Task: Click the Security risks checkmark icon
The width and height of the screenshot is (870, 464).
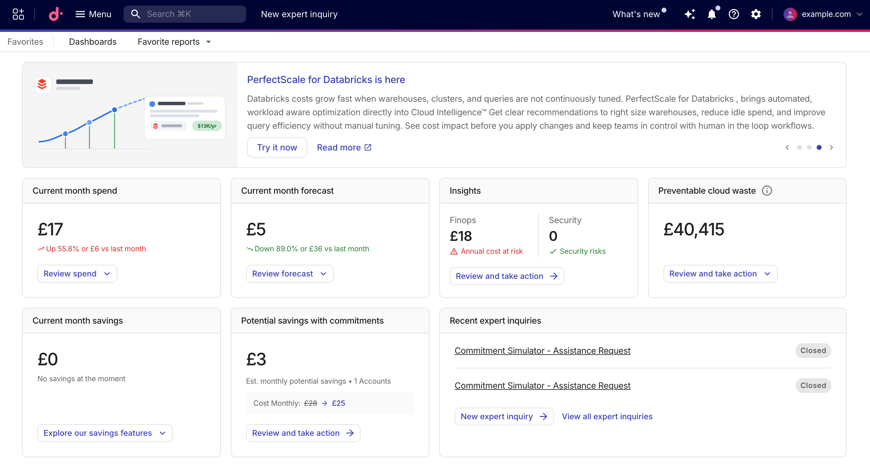Action: (x=553, y=251)
